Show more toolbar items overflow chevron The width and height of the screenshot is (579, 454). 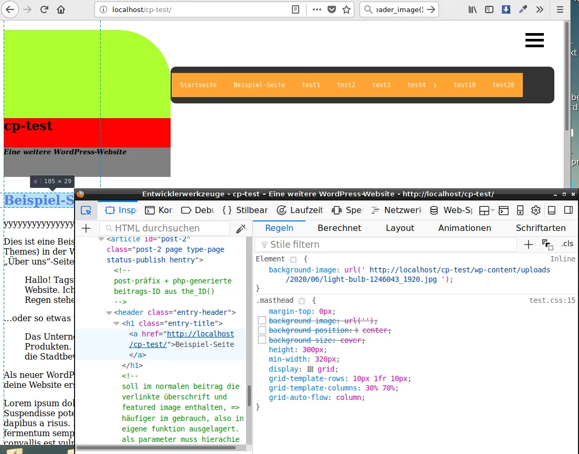click(540, 9)
